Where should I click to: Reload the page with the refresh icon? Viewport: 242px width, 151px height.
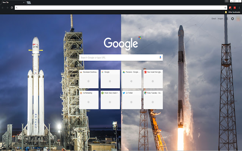[12, 8]
